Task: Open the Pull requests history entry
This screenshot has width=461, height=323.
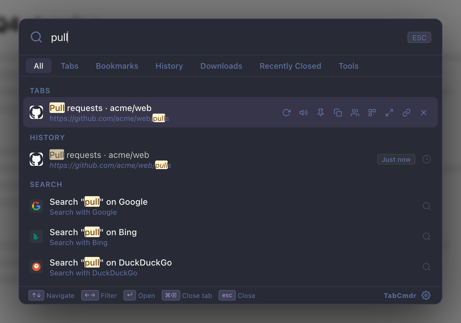Action: pos(230,159)
